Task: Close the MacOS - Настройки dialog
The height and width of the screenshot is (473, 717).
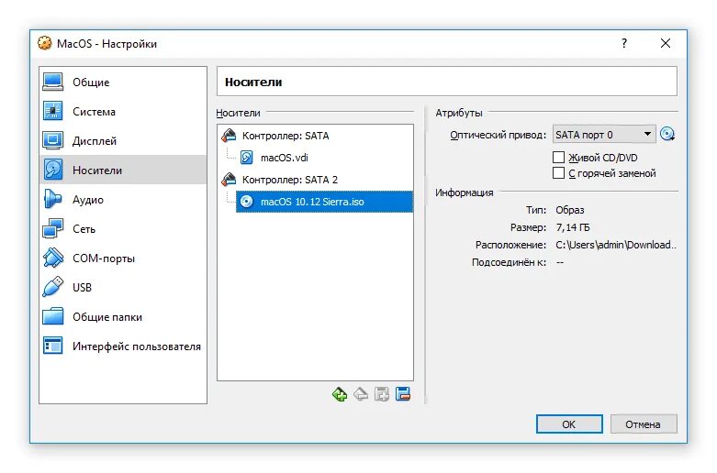Action: click(x=666, y=43)
